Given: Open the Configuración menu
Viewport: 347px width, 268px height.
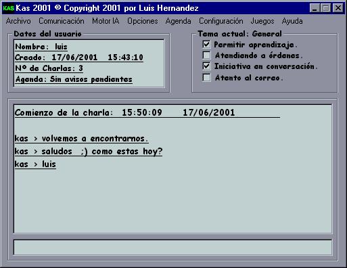Looking at the screenshot, I should (221, 21).
